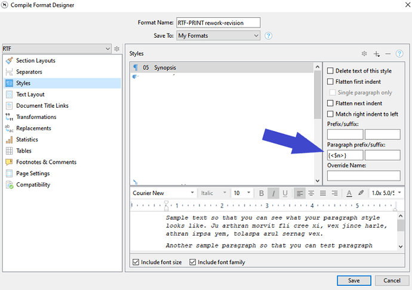Click the help icon beside Save To

(269, 36)
